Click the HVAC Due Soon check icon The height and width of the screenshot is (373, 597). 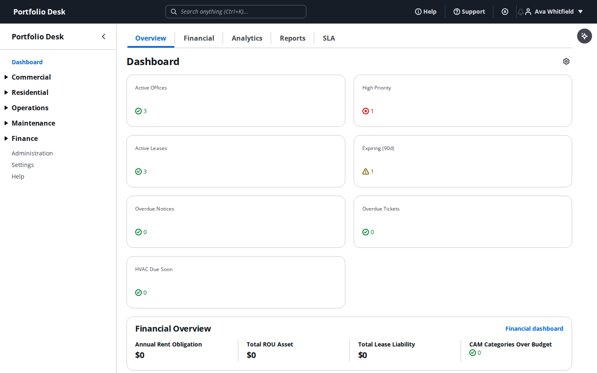coord(138,293)
